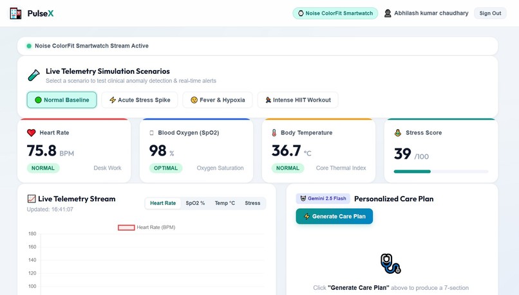519x295 pixels.
Task: Click the PulseX hospital logo icon
Action: pos(15,13)
